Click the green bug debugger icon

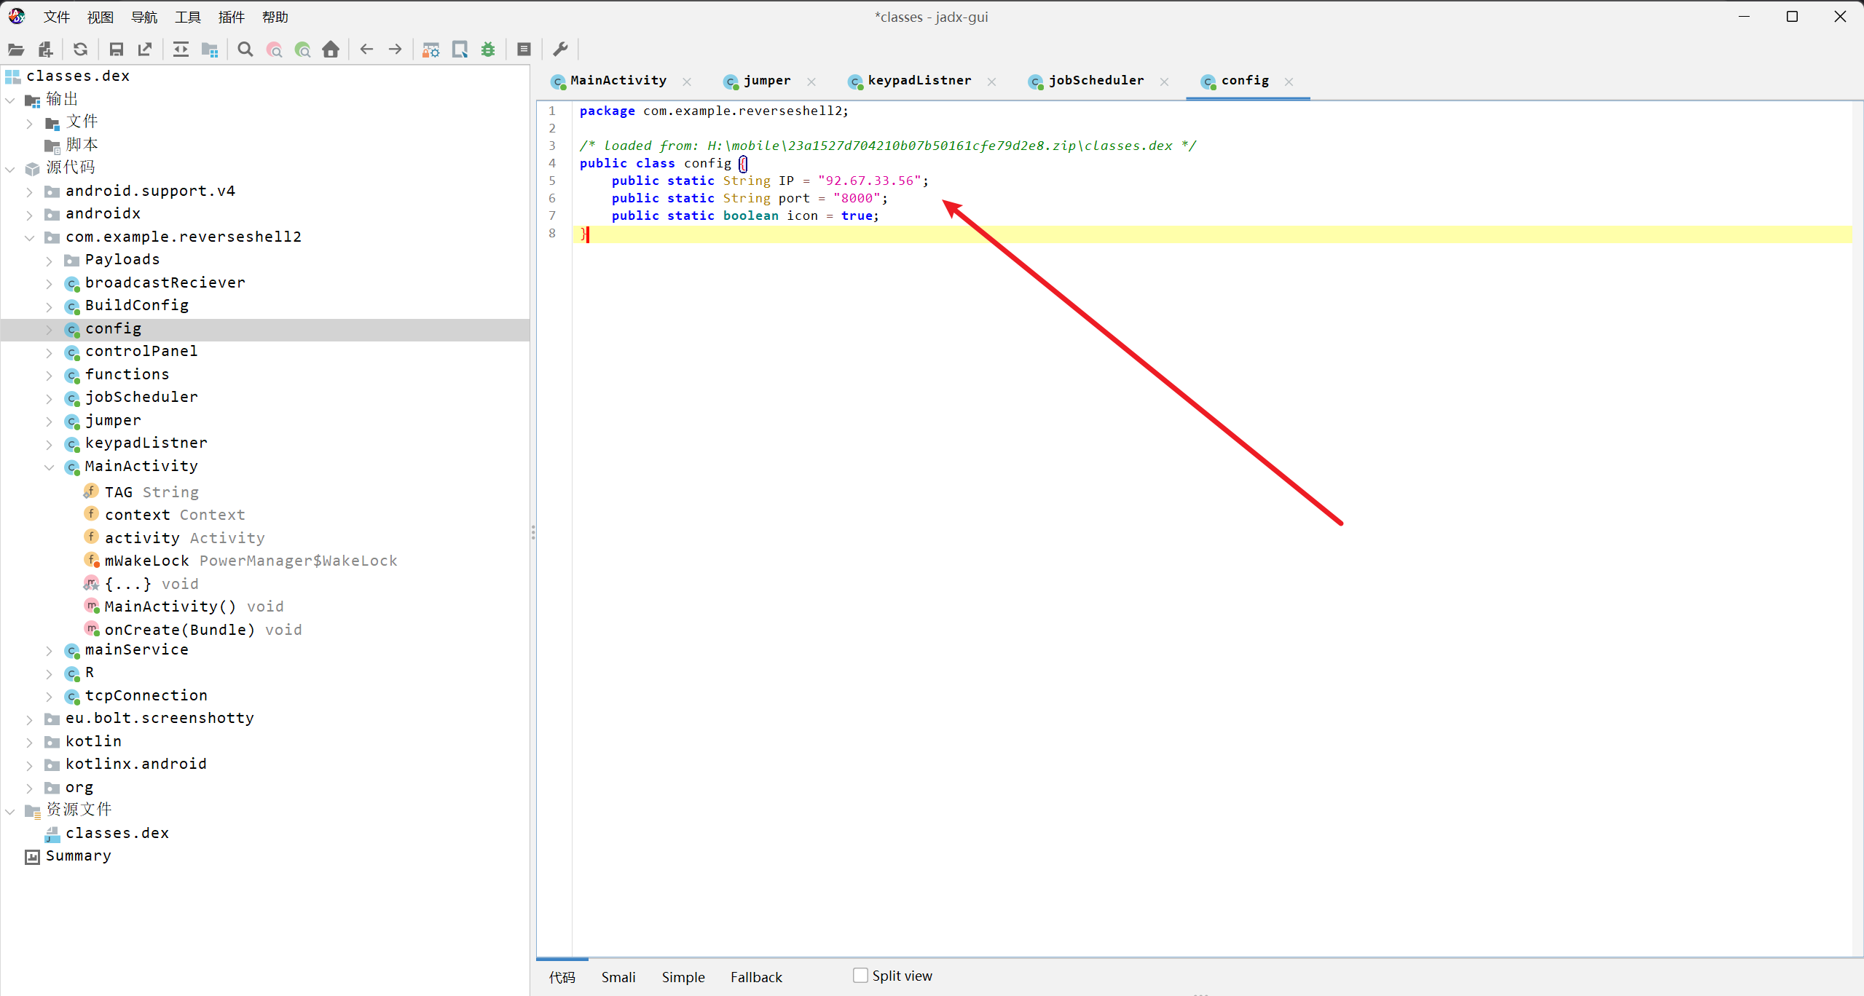[488, 50]
